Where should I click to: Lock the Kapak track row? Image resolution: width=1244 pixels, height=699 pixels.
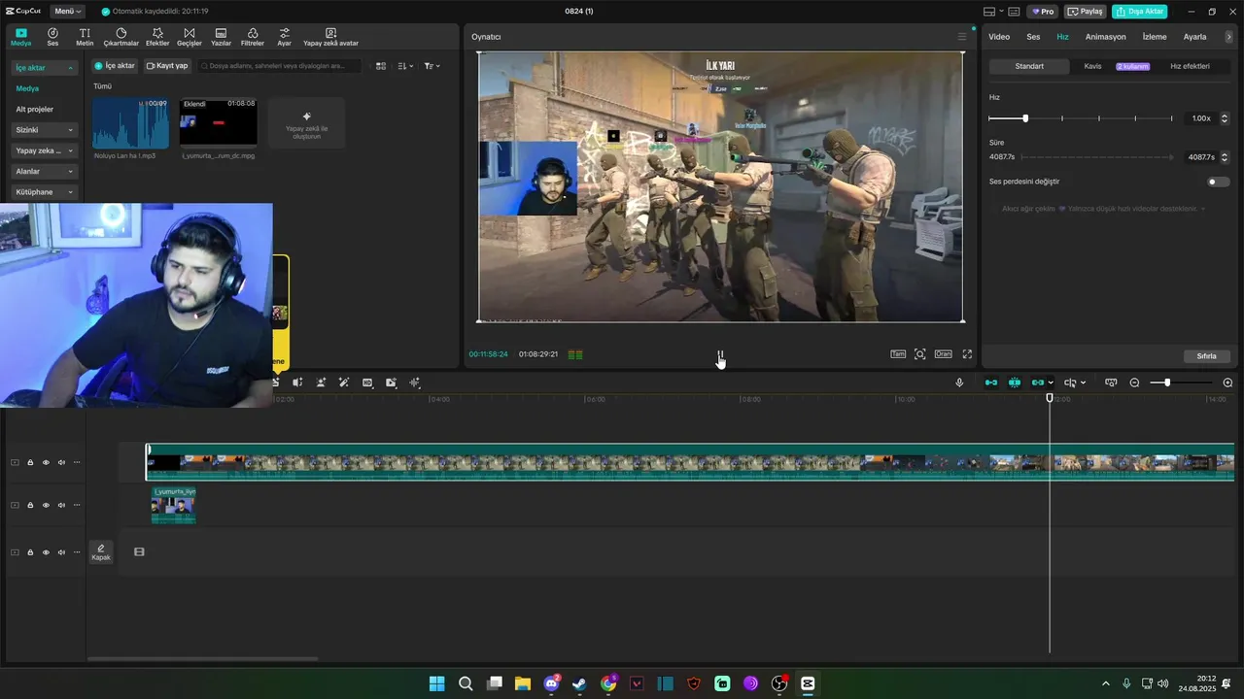point(30,551)
